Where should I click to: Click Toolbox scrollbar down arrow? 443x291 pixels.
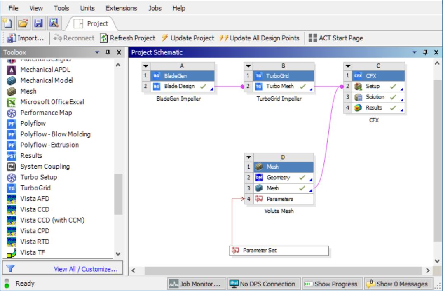point(118,254)
